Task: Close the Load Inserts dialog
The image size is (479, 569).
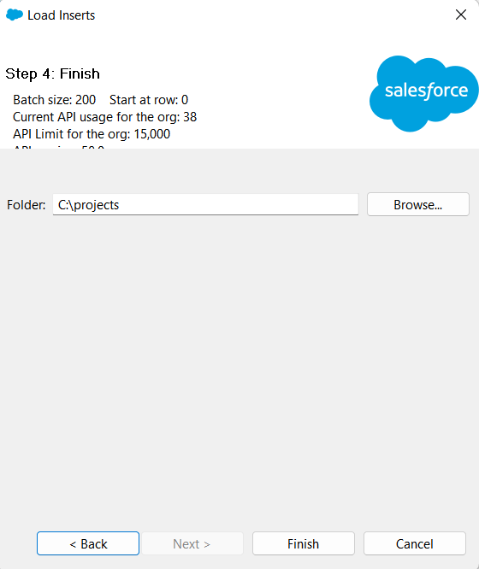Action: (x=461, y=15)
